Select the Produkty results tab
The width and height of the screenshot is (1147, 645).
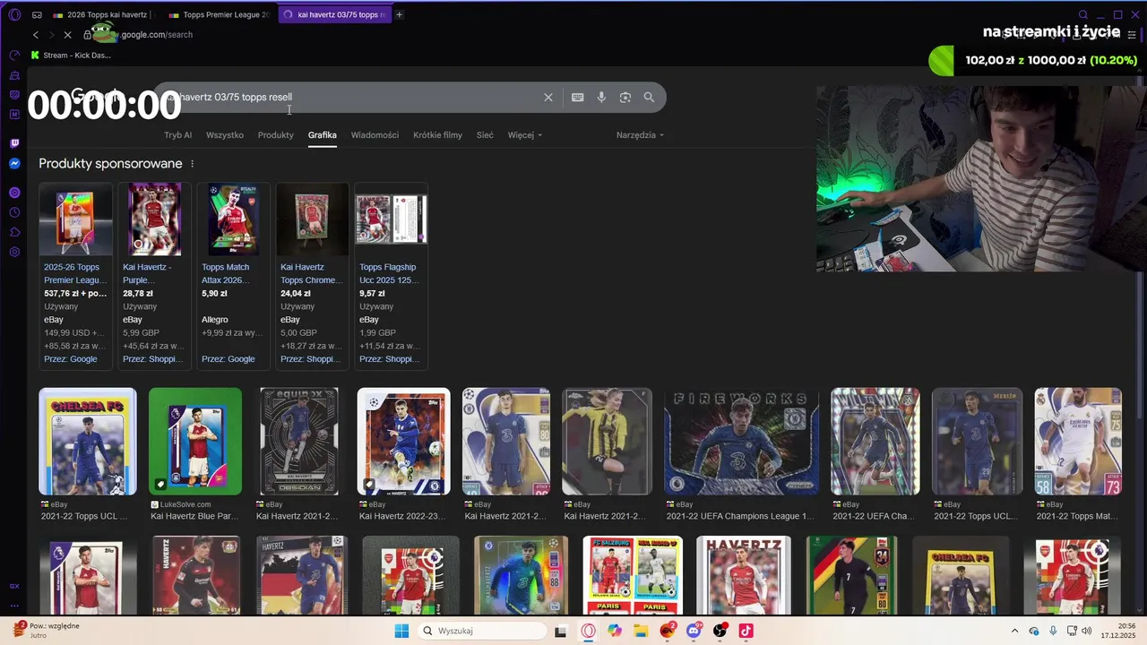click(275, 135)
